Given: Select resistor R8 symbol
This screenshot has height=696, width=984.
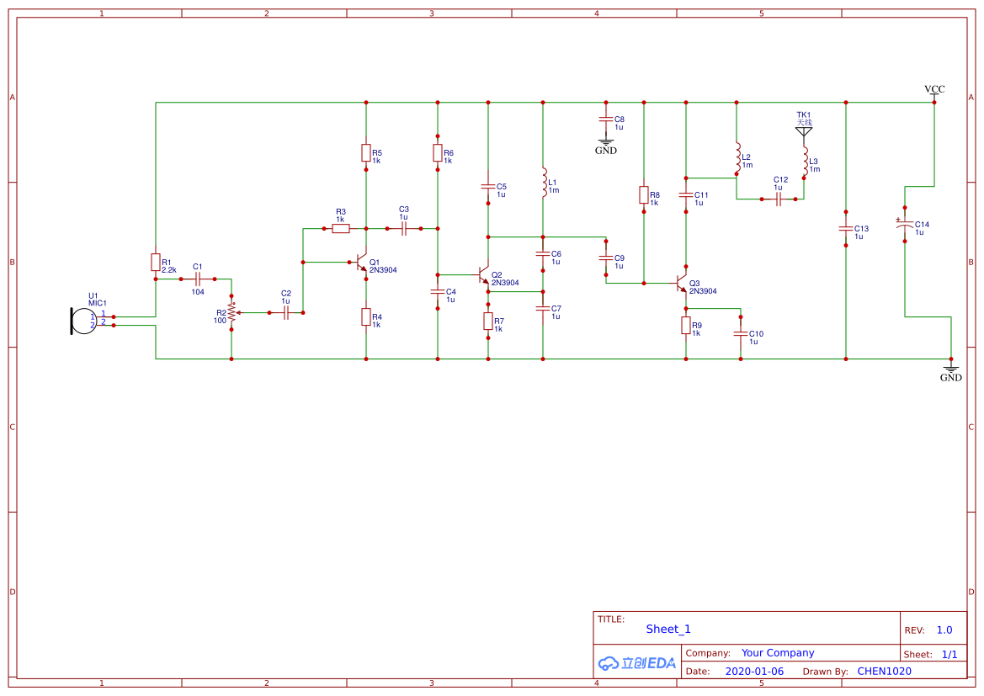Looking at the screenshot, I should [x=643, y=194].
